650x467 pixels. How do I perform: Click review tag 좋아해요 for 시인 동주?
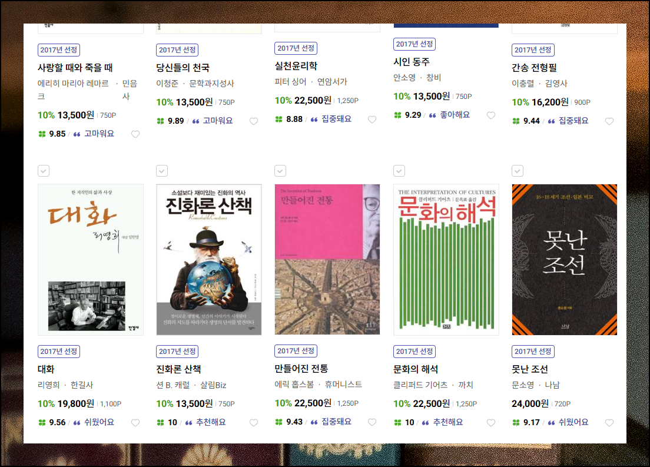[455, 115]
